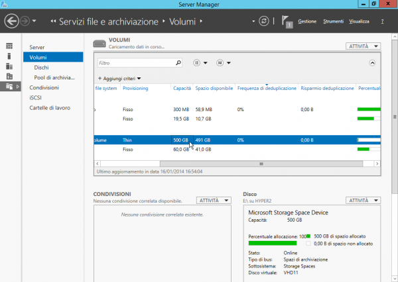Open the Strumenti menu
This screenshot has width=398, height=282.
pyautogui.click(x=333, y=21)
